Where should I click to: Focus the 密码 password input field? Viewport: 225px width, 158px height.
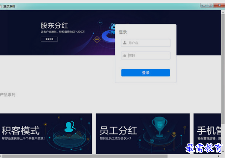[146, 55]
